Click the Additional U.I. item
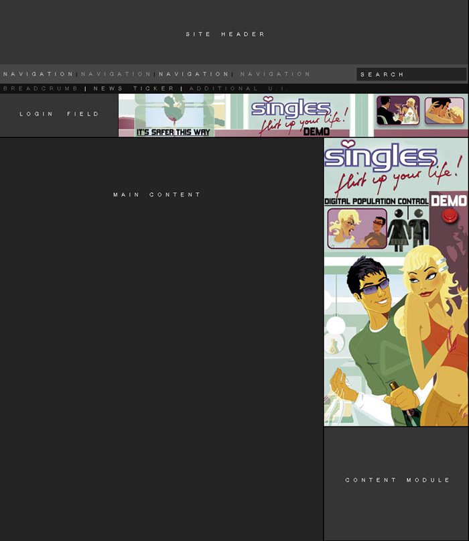Viewport: 469px width, 541px height. click(239, 88)
